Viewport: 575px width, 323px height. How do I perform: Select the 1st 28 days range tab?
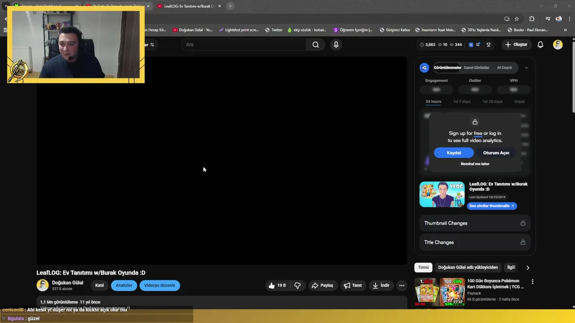(x=492, y=101)
